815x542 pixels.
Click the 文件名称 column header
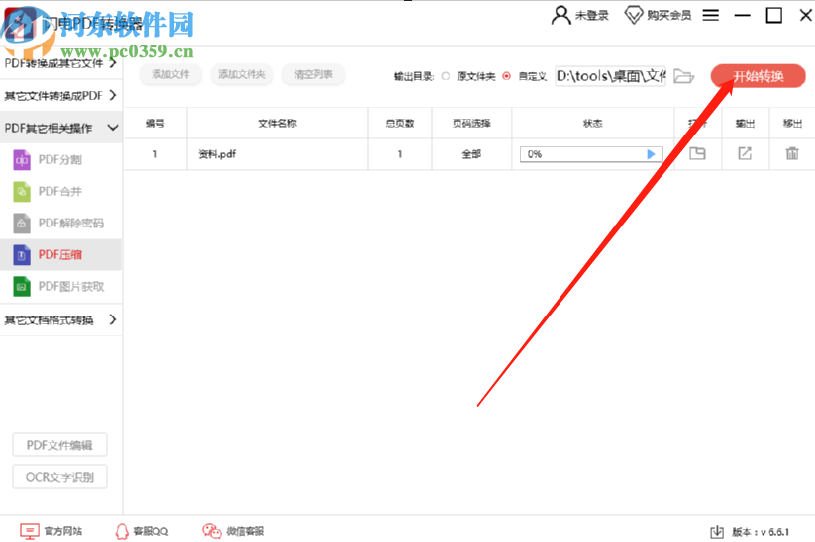pyautogui.click(x=277, y=123)
